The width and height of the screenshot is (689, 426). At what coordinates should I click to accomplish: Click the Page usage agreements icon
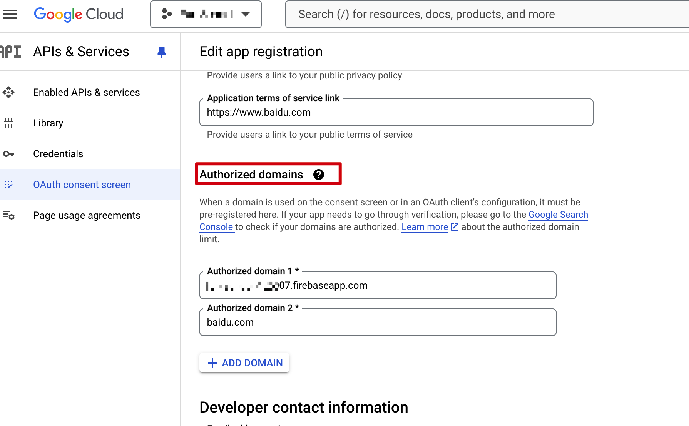(8, 215)
